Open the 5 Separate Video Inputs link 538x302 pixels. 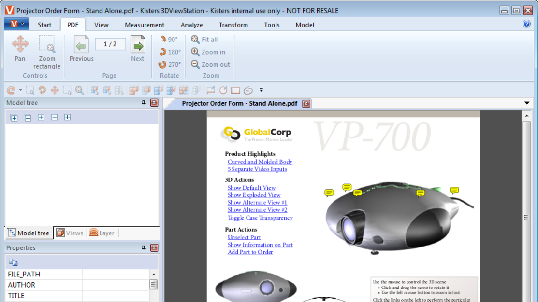[x=257, y=169]
